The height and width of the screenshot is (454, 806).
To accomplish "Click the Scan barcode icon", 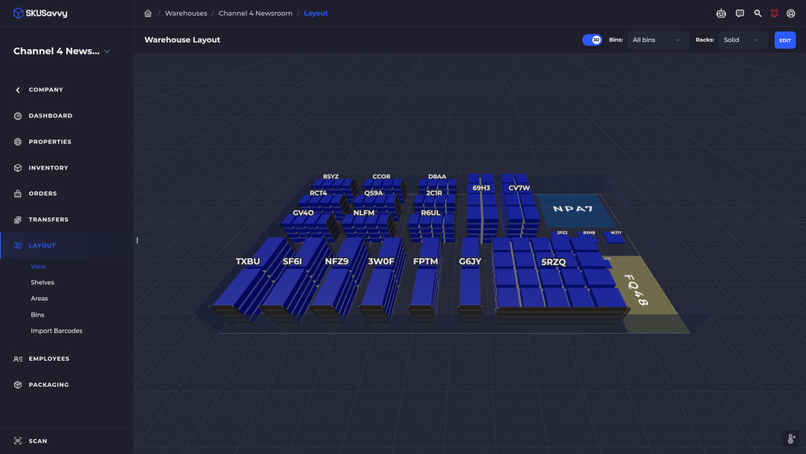I will point(18,441).
